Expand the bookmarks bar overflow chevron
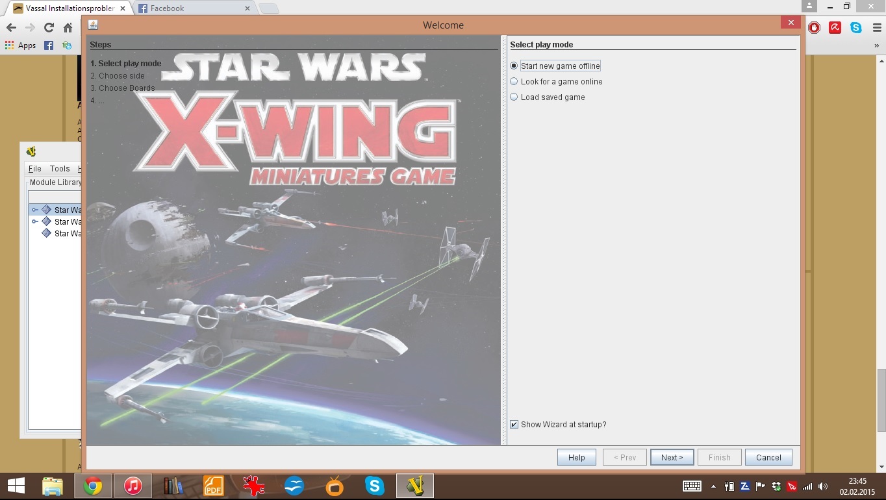This screenshot has width=886, height=500. [x=876, y=45]
